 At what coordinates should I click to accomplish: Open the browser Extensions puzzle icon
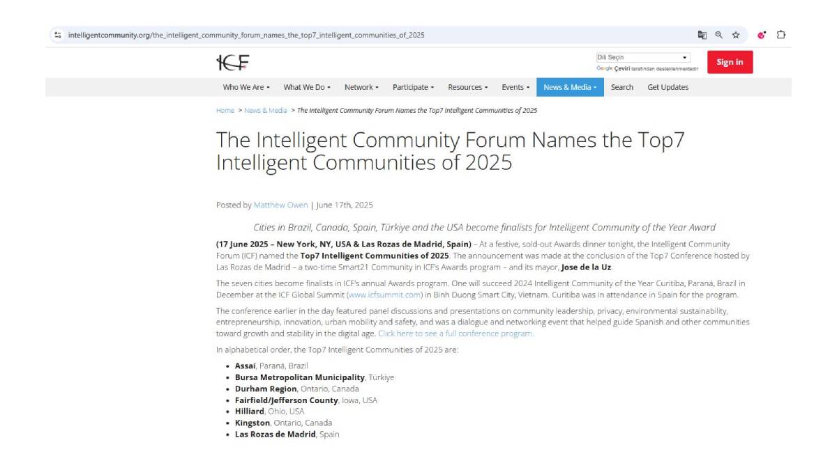pyautogui.click(x=781, y=35)
